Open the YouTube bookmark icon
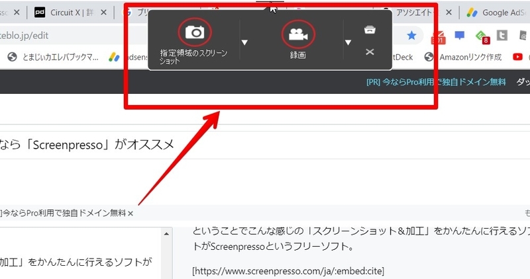The image size is (530, 279). click(517, 57)
